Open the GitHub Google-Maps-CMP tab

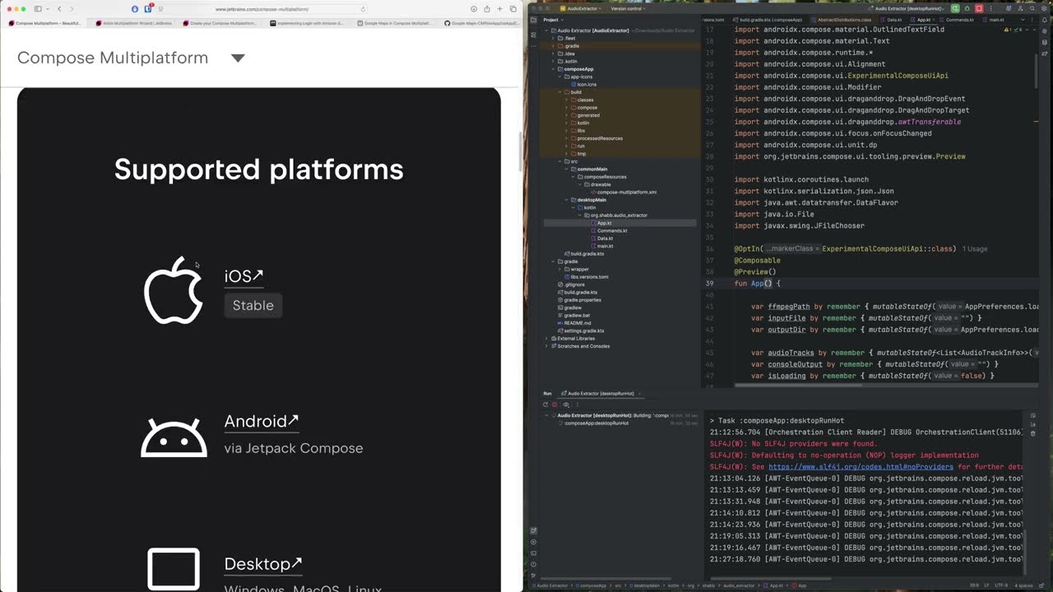[x=481, y=23]
